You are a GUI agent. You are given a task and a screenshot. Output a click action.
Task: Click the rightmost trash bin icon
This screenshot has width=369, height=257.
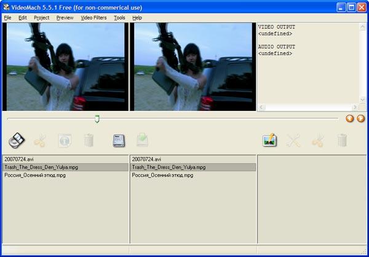tap(342, 140)
